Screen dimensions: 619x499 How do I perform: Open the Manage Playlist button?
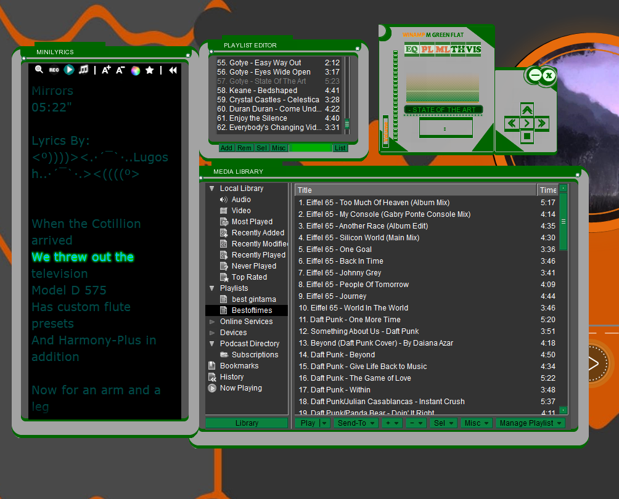coord(530,423)
